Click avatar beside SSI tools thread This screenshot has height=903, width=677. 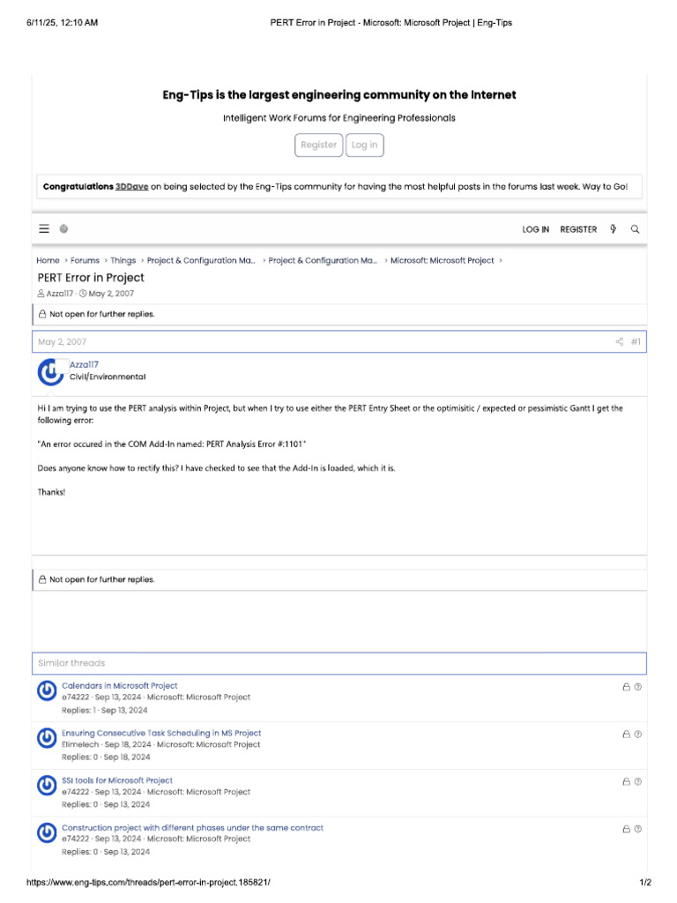pos(47,787)
